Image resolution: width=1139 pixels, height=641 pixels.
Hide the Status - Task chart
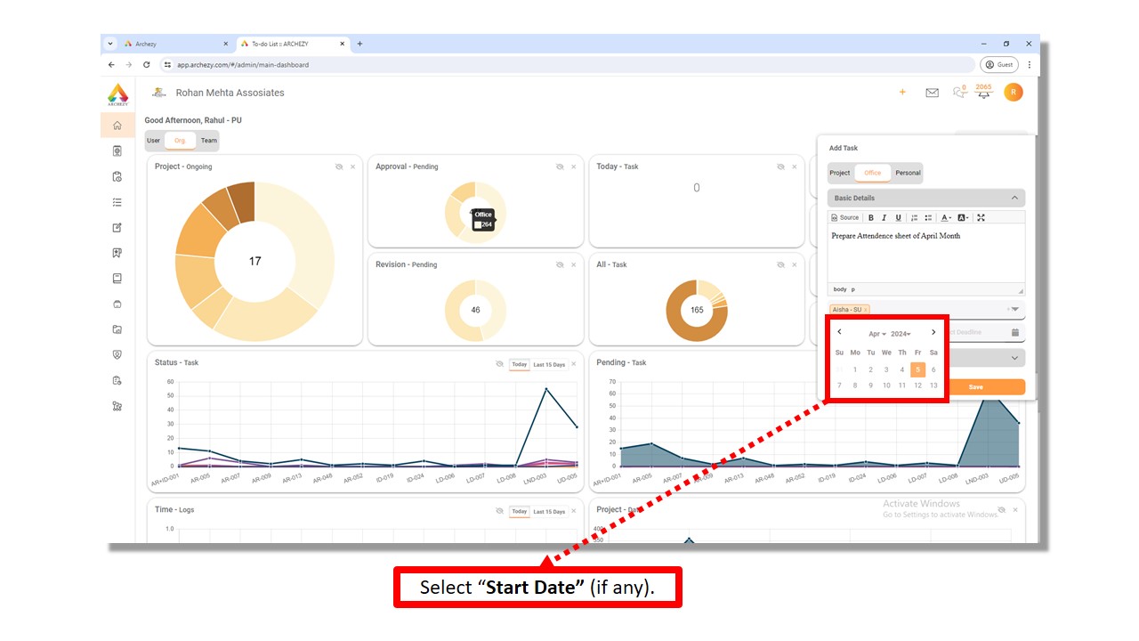pyautogui.click(x=500, y=363)
